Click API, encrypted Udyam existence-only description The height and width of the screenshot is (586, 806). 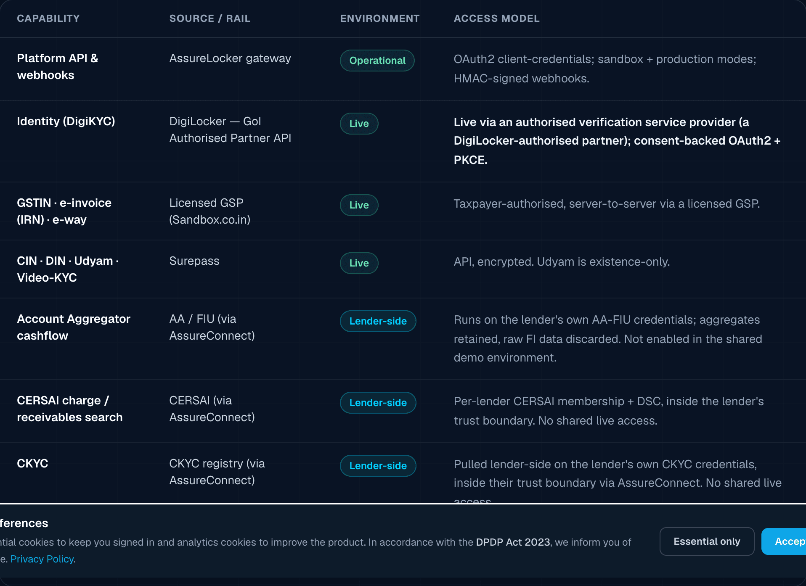pyautogui.click(x=562, y=261)
